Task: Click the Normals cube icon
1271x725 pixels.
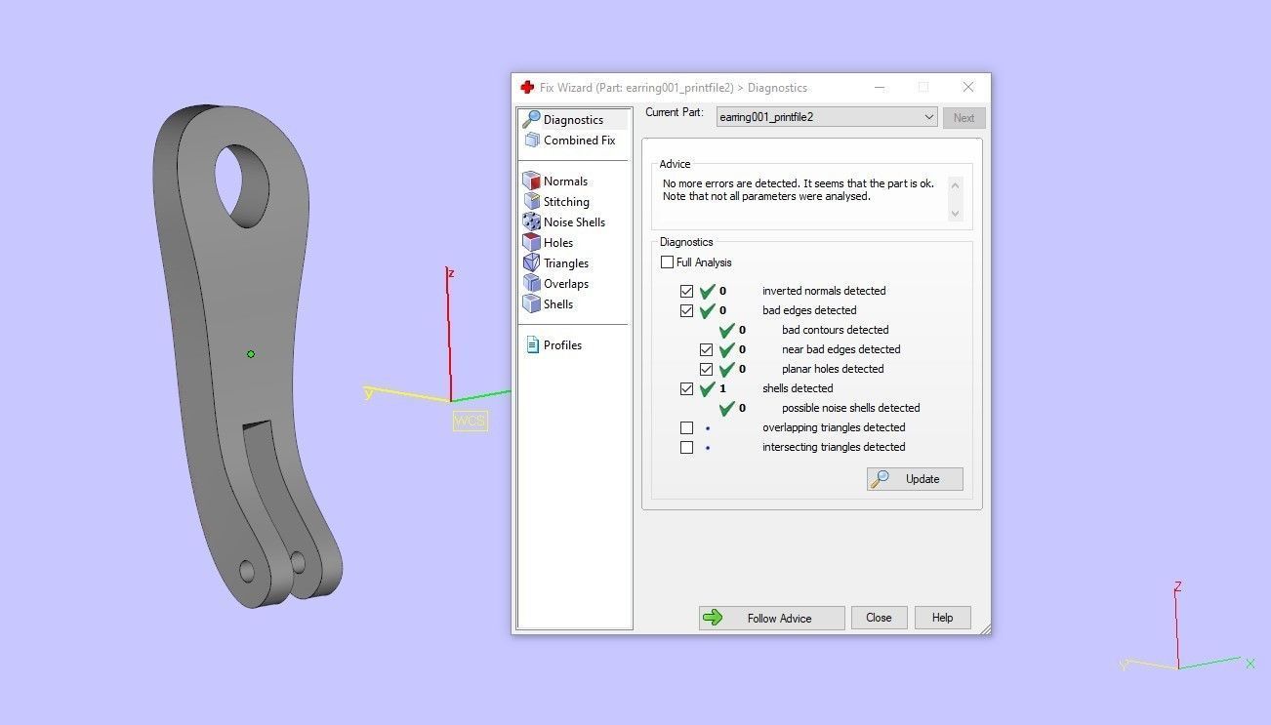Action: [531, 181]
